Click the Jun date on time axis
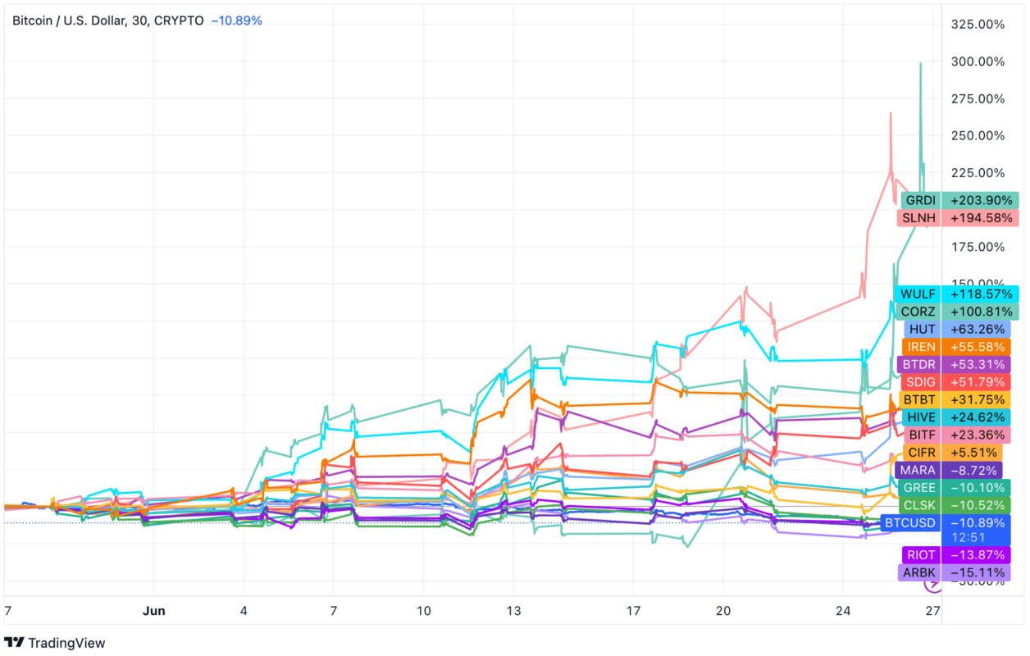This screenshot has height=656, width=1030. tap(154, 611)
